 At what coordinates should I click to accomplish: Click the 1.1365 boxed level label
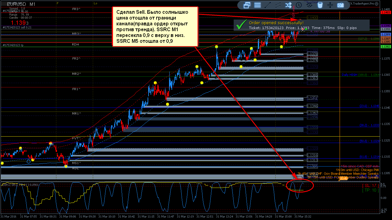[312, 75]
